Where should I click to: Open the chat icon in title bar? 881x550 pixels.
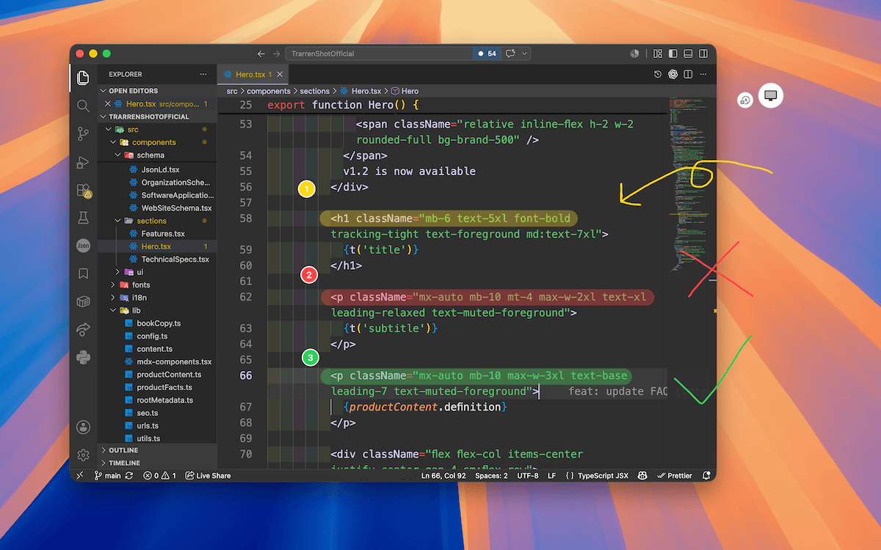click(x=510, y=54)
